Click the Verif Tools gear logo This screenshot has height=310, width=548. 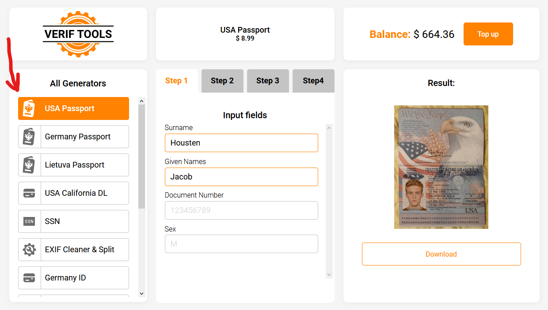78,34
